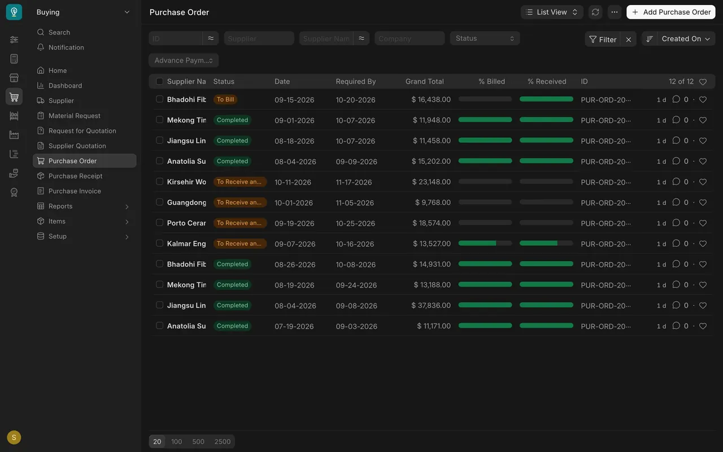The height and width of the screenshot is (452, 723).
Task: Focus the Company filter field
Action: (x=410, y=38)
